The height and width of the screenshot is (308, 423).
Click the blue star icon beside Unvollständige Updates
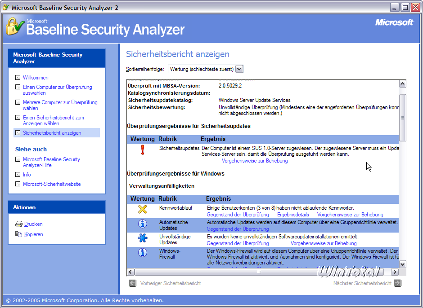tap(143, 238)
